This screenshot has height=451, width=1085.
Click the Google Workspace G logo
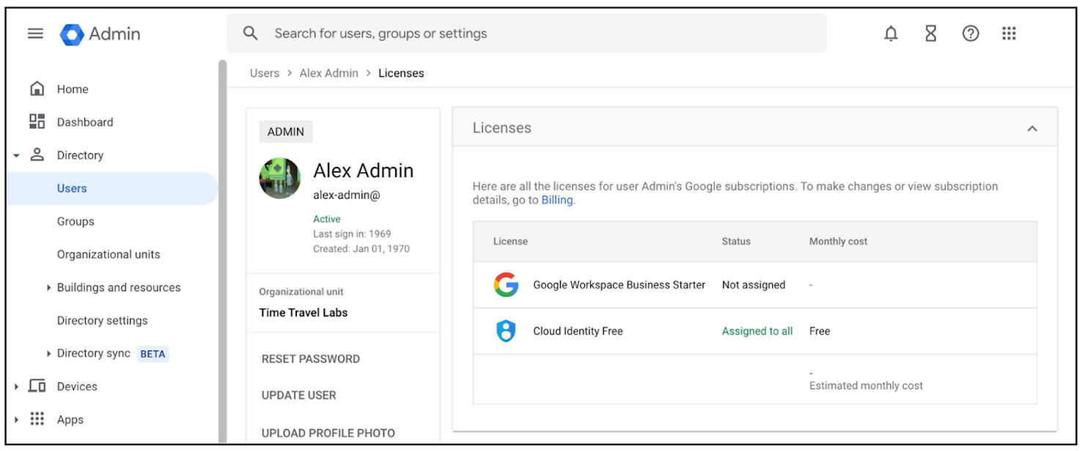(506, 285)
